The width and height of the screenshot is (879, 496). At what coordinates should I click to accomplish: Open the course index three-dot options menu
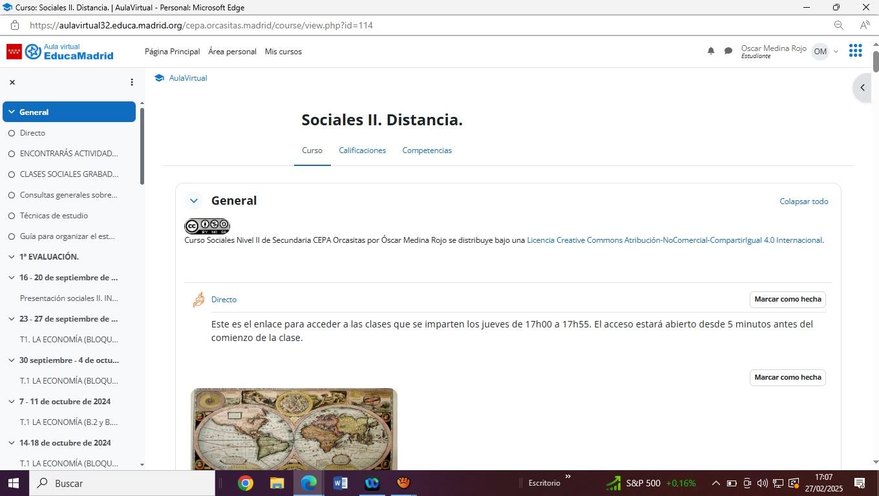coord(132,82)
